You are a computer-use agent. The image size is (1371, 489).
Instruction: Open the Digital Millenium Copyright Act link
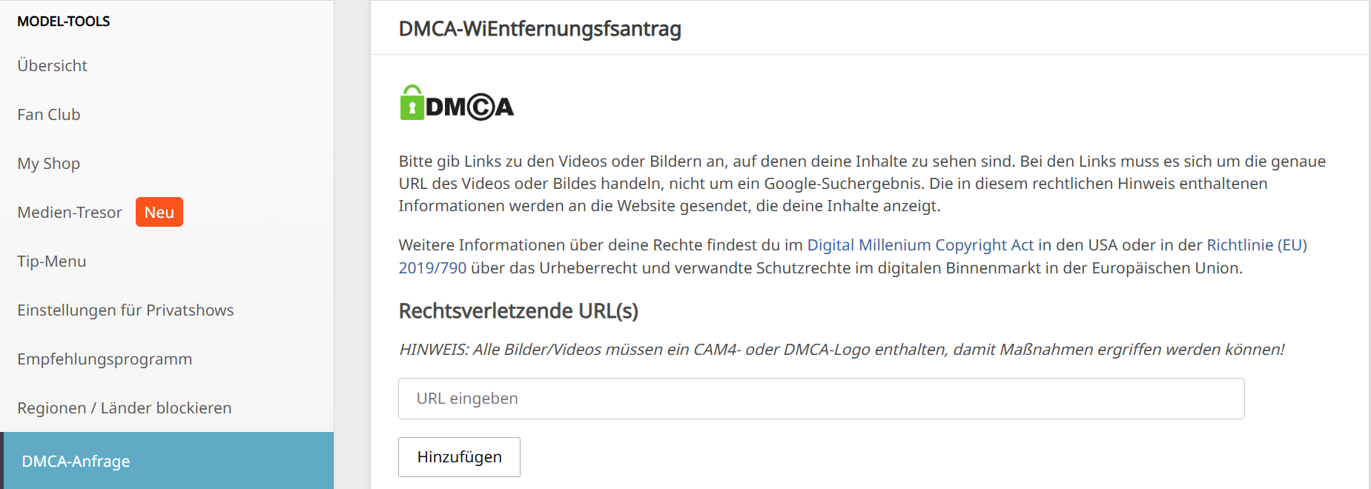(919, 245)
